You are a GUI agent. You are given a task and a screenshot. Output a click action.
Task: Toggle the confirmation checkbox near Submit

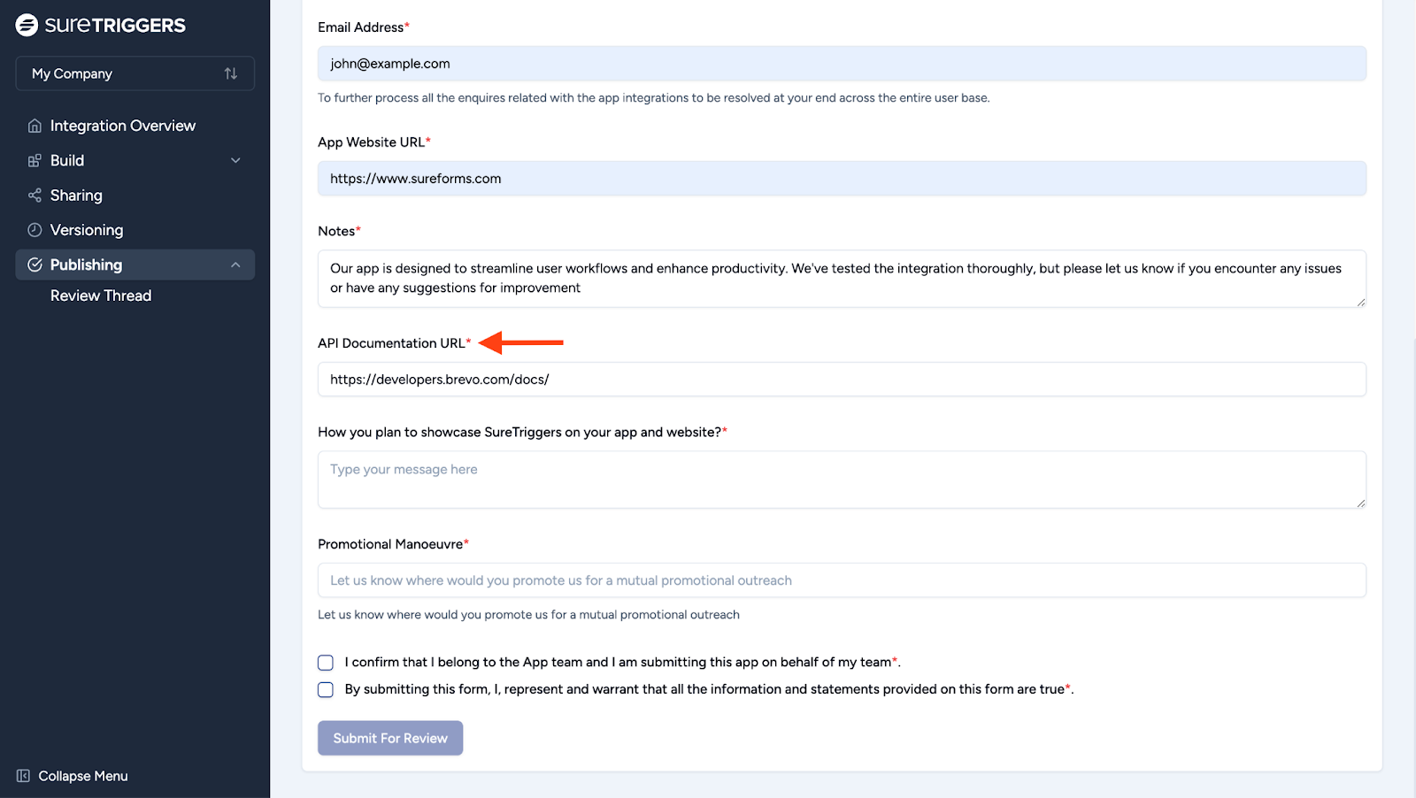[x=325, y=662]
